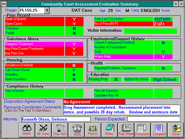This screenshot has width=185, height=139.
Task: Click the Arrest handcuffs icon button
Action: [x=27, y=130]
